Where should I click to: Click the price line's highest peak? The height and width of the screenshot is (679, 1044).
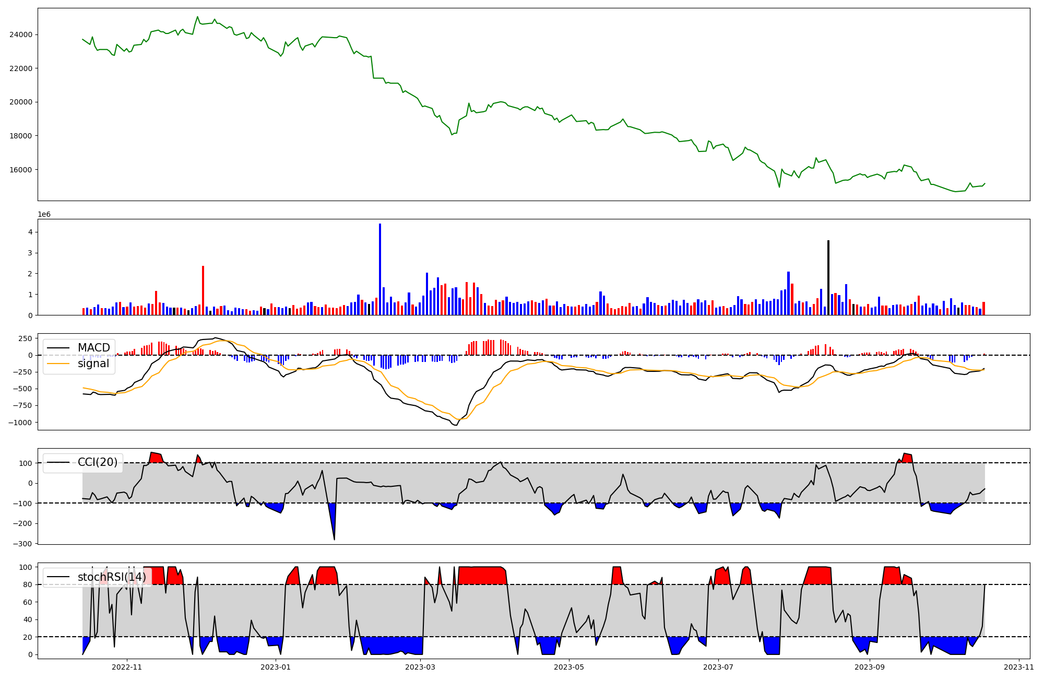(197, 17)
